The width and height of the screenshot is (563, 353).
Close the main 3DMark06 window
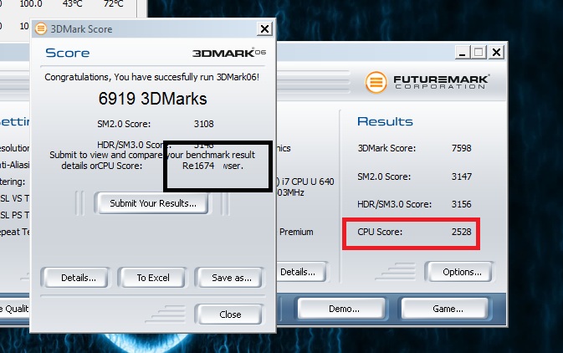(496, 53)
